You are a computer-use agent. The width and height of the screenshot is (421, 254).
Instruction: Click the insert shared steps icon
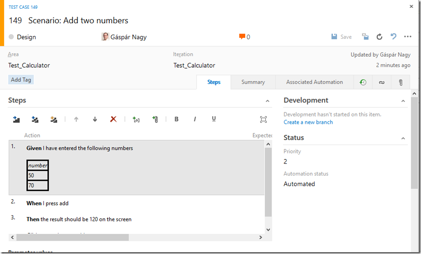tap(35, 119)
